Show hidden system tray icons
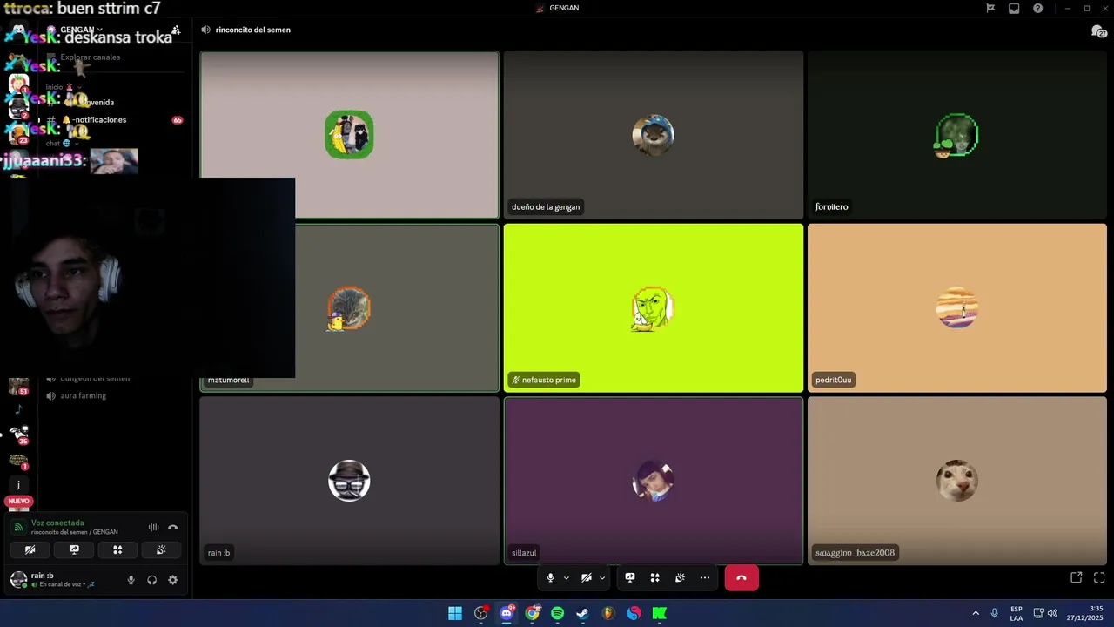 click(976, 613)
